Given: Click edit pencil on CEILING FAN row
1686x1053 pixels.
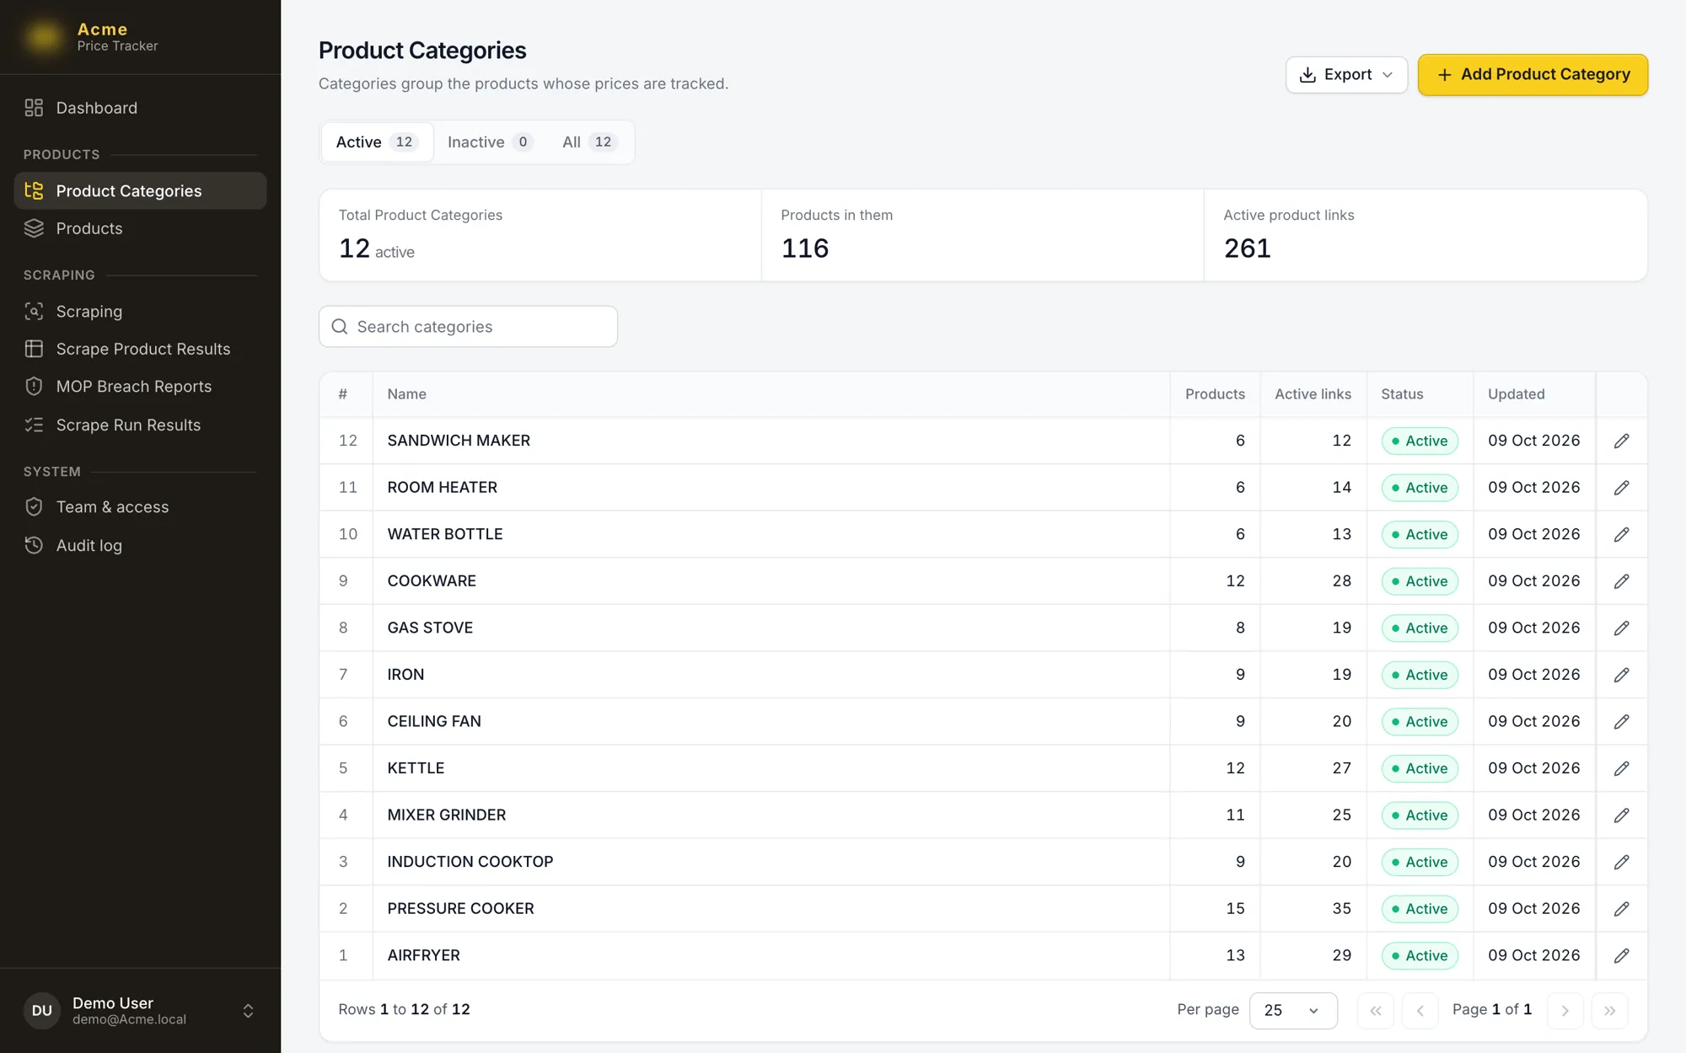Looking at the screenshot, I should point(1621,721).
